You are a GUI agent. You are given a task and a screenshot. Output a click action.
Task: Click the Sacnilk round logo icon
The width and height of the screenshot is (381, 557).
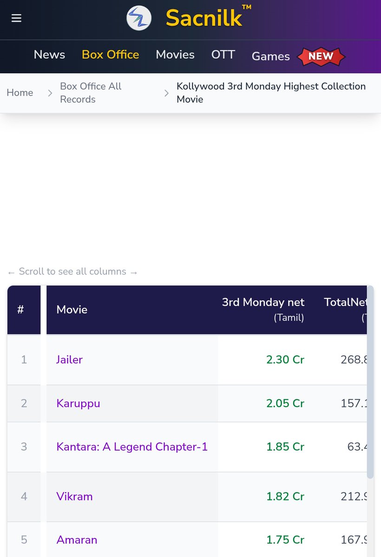(x=139, y=19)
